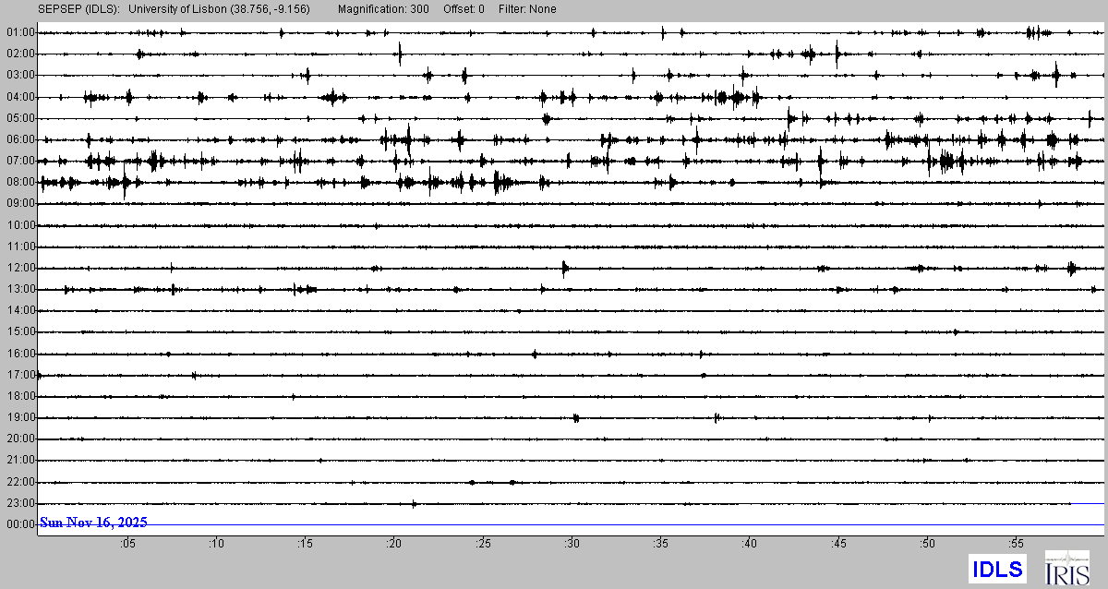Select the 19:00 hour trace label
The height and width of the screenshot is (589, 1108).
[x=20, y=417]
